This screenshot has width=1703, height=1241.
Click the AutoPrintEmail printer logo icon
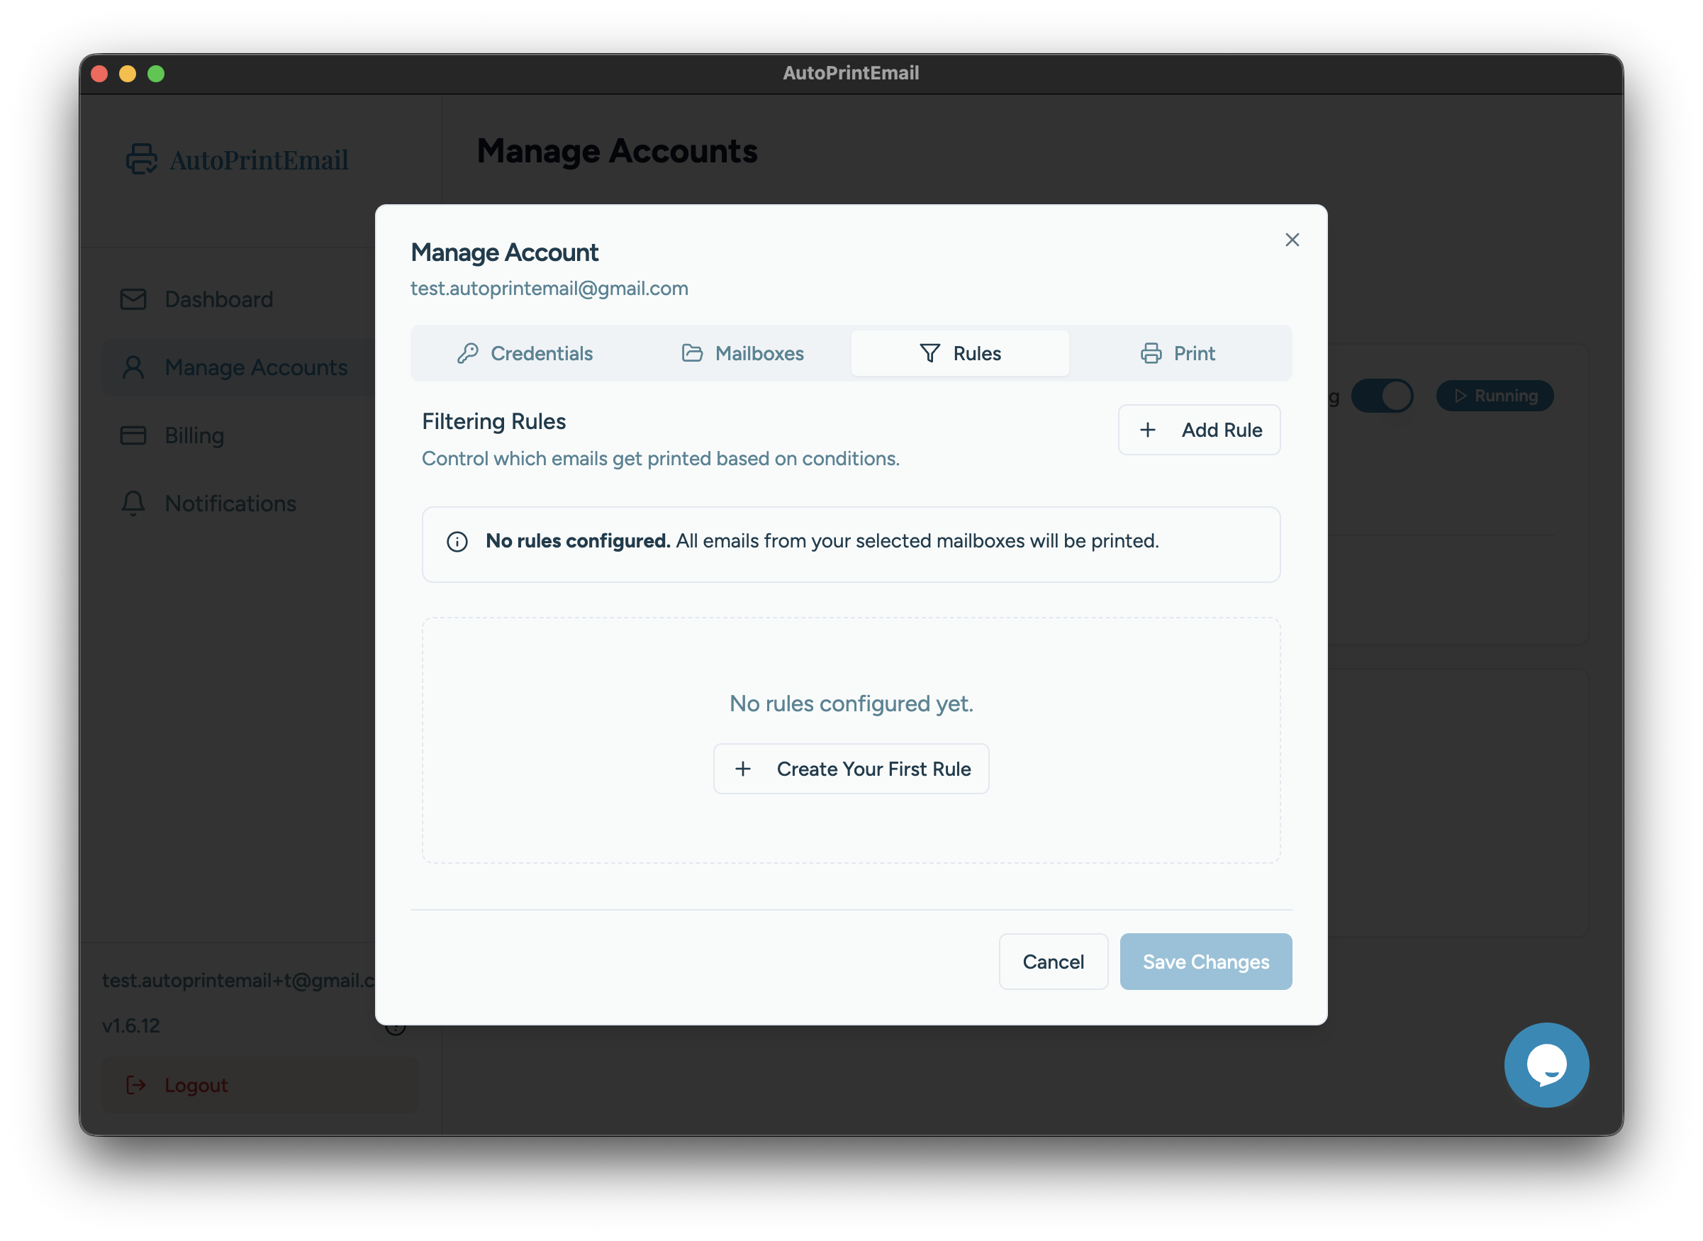click(x=141, y=160)
